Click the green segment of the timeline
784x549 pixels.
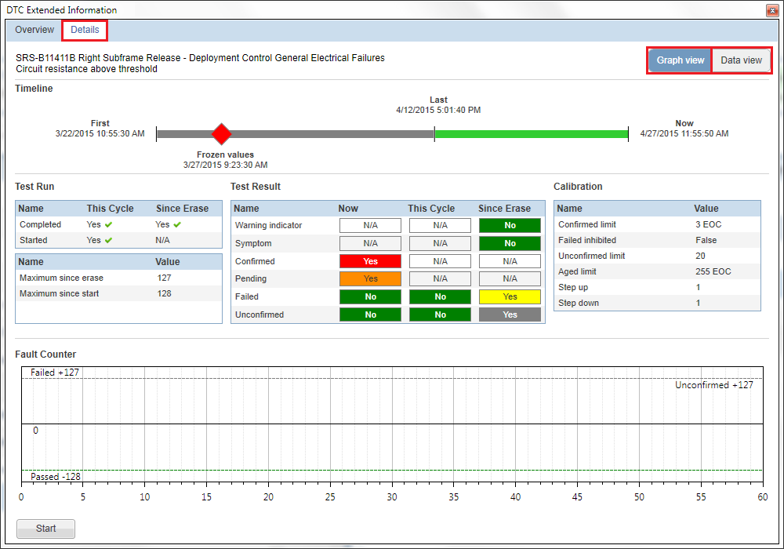click(531, 134)
